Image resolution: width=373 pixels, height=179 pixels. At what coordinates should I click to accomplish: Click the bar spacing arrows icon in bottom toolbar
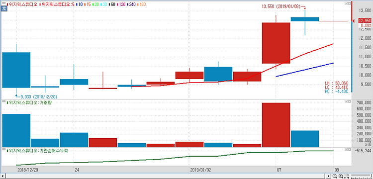(x=347, y=176)
